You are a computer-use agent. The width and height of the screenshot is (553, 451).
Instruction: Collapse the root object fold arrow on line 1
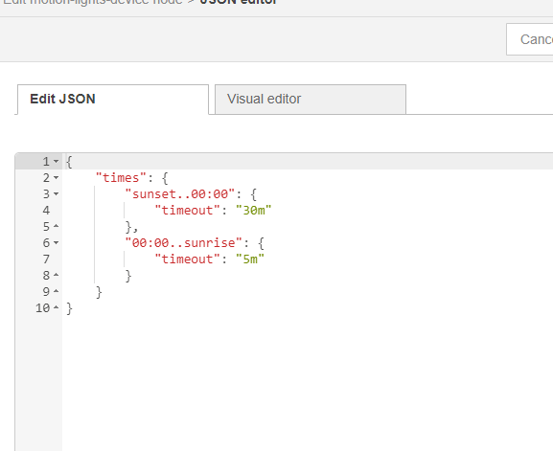(x=57, y=162)
